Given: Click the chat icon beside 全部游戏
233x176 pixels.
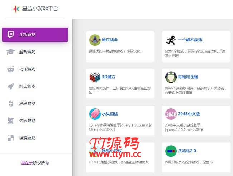Looking at the screenshot, I should [11, 35].
